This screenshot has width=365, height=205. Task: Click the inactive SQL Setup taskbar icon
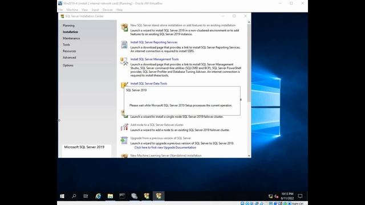147,196
